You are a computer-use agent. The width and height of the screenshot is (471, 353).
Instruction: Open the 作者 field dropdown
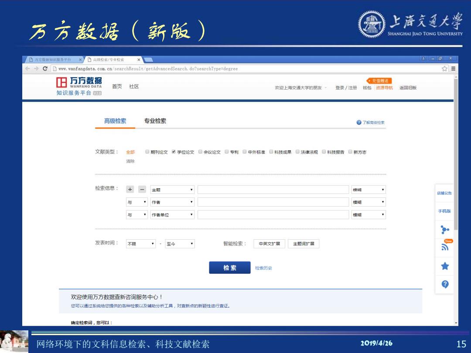tap(172, 202)
